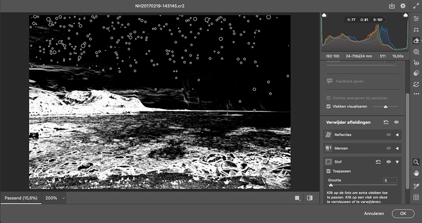Viewport: 422px width, 223px height.
Task: Expand the Reflecties section arrow
Action: pyautogui.click(x=397, y=135)
